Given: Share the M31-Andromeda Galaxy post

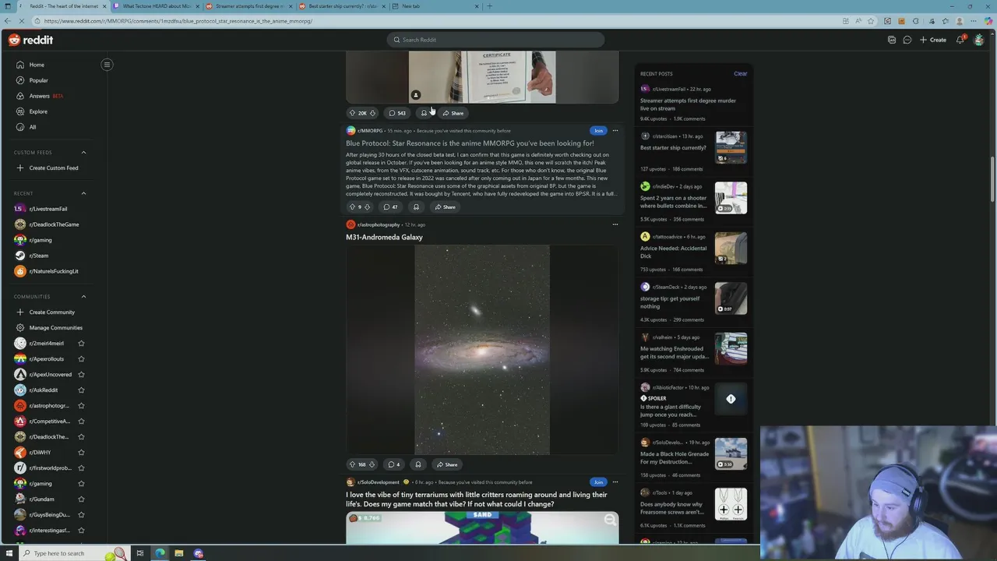Looking at the screenshot, I should (447, 464).
